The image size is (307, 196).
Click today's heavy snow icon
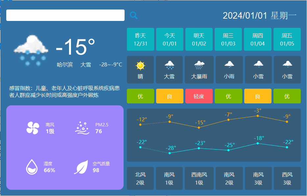tap(170, 65)
